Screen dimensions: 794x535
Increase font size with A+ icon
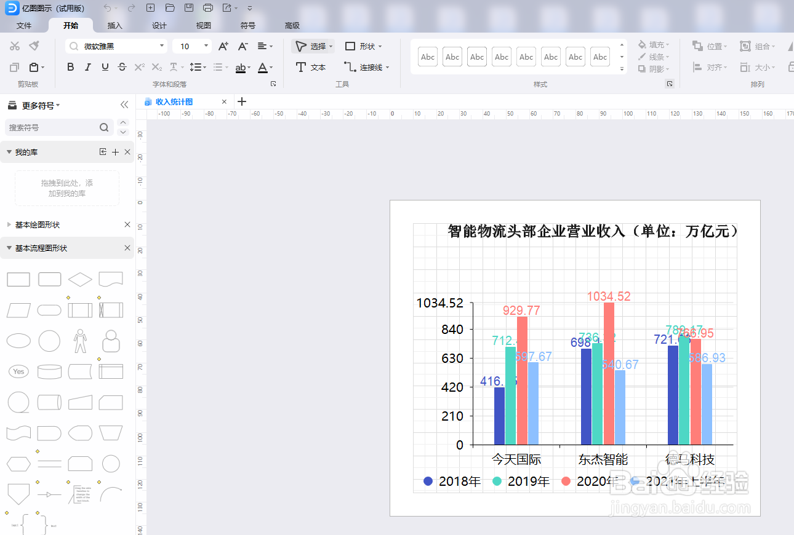click(x=223, y=46)
